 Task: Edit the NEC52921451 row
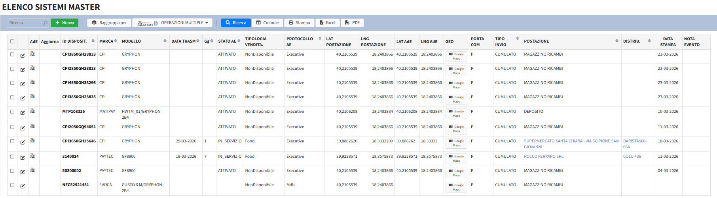(x=23, y=186)
